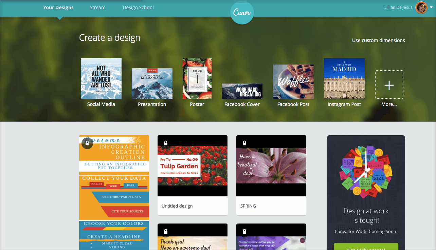Click lock icon on infographic design
This screenshot has width=436, height=250.
point(87,143)
